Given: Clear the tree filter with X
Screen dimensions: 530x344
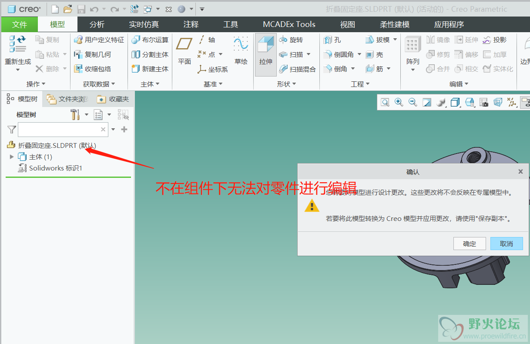Looking at the screenshot, I should tap(103, 129).
